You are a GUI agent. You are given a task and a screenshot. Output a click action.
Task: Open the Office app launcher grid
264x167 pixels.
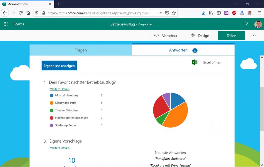click(6, 24)
